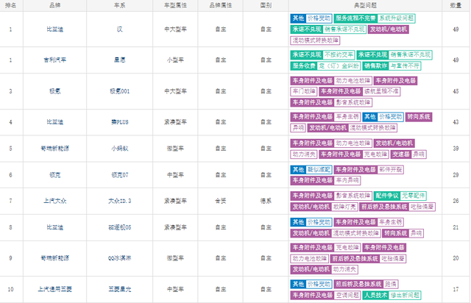471x303 pixels.
Task: Click the 品牌 column header
Action: pos(54,5)
